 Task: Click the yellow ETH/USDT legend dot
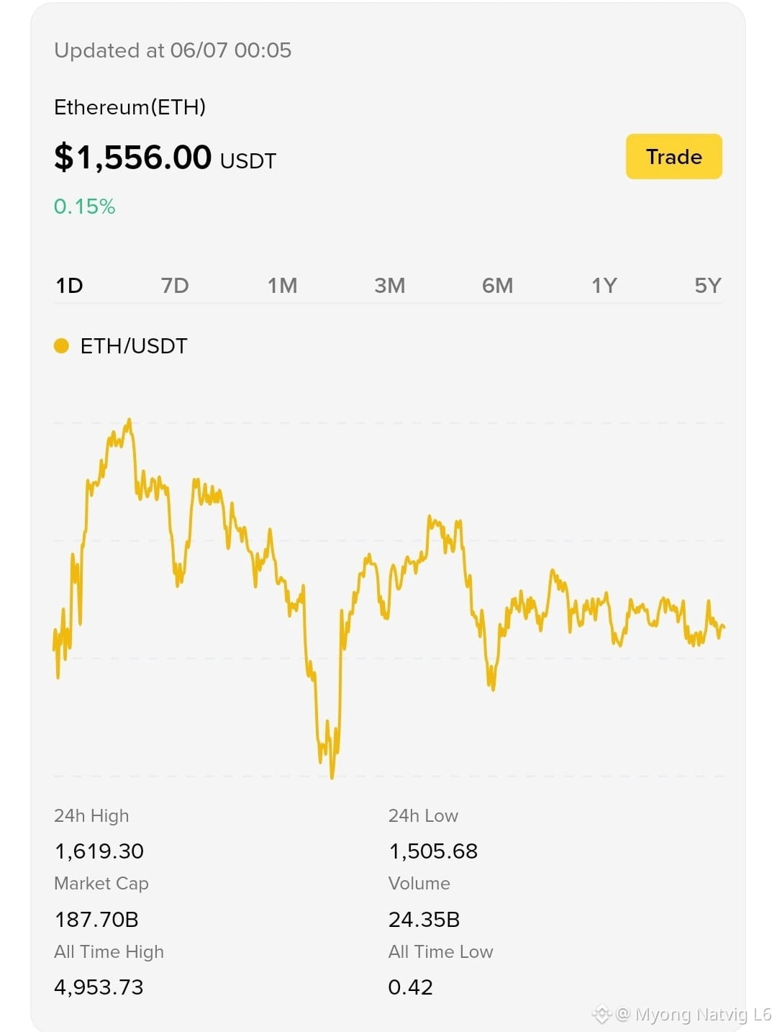click(61, 346)
